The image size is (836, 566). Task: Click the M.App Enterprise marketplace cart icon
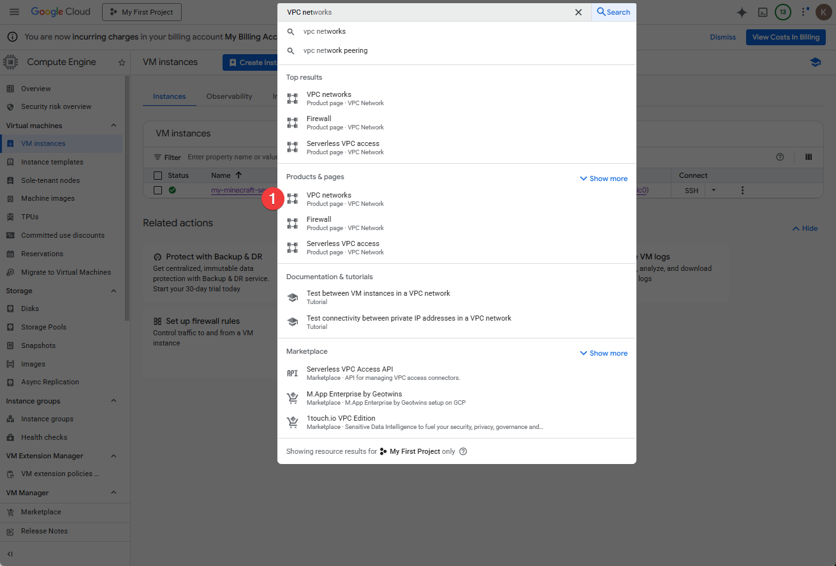coord(293,398)
